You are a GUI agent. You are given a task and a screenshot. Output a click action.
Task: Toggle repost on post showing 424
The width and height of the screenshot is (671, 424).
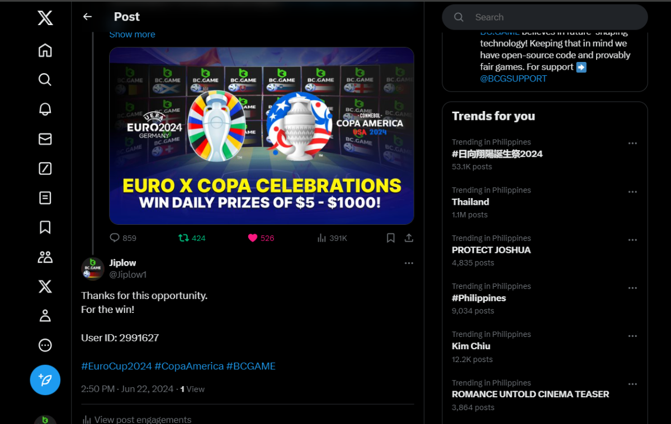pyautogui.click(x=183, y=238)
